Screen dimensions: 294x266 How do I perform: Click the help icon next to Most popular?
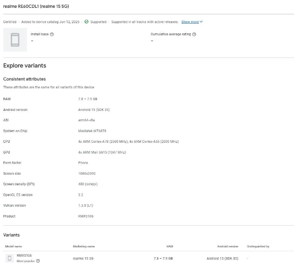click(x=38, y=261)
